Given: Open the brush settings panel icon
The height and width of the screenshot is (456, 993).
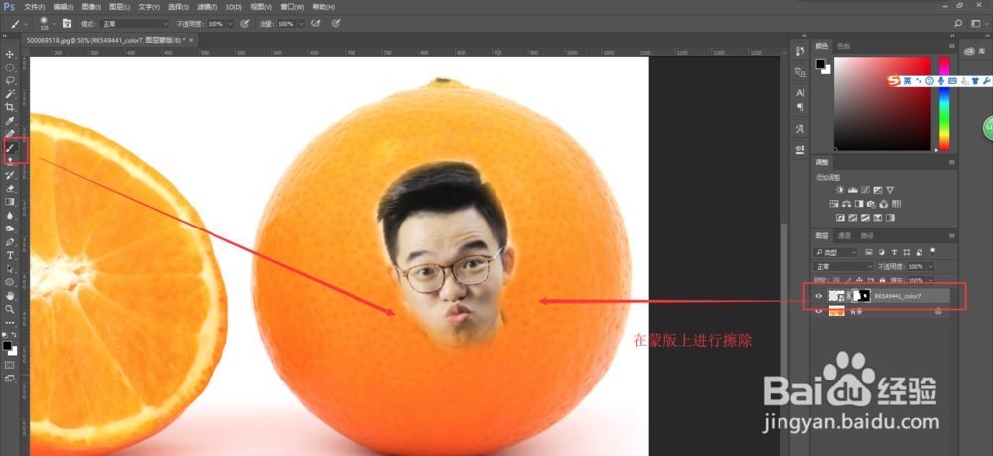Looking at the screenshot, I should (x=67, y=24).
